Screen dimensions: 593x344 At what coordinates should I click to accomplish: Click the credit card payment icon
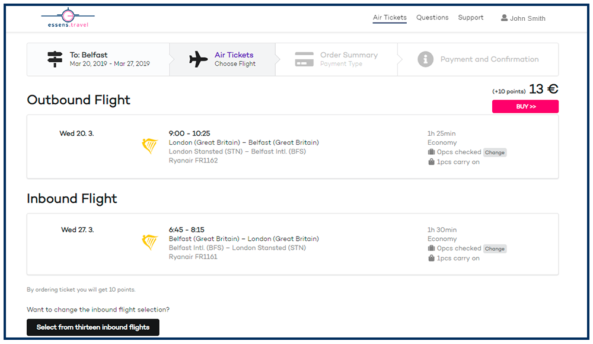[304, 59]
